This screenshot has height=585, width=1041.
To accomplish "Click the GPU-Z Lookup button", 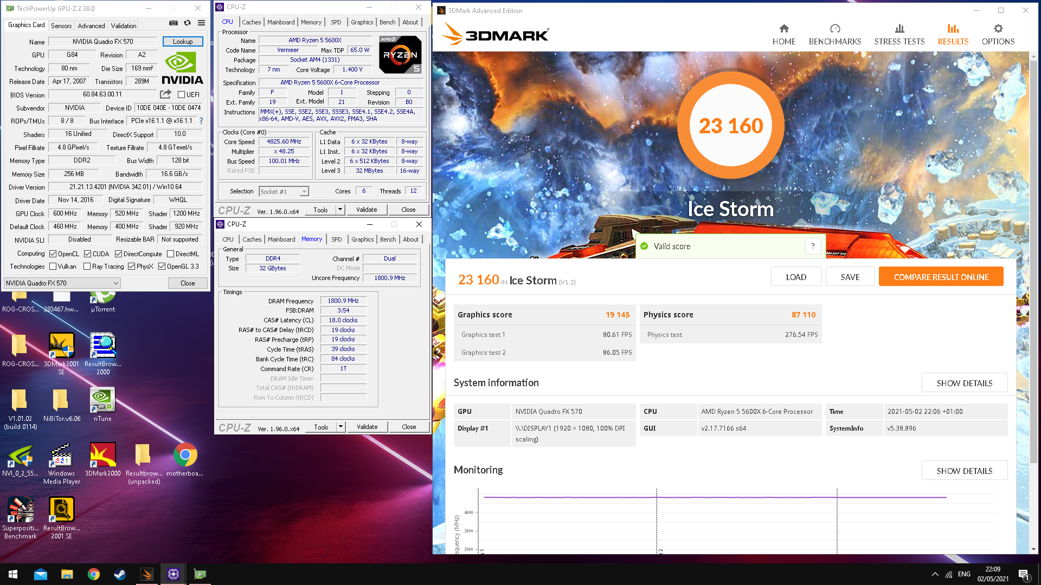I will [x=183, y=41].
